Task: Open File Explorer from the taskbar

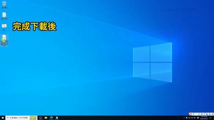Action: [46, 118]
